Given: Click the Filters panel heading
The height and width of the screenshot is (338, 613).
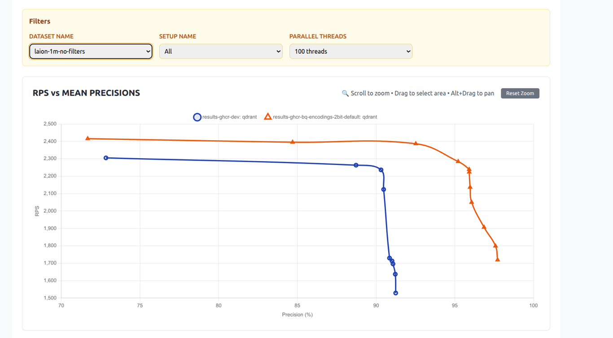Looking at the screenshot, I should (39, 21).
